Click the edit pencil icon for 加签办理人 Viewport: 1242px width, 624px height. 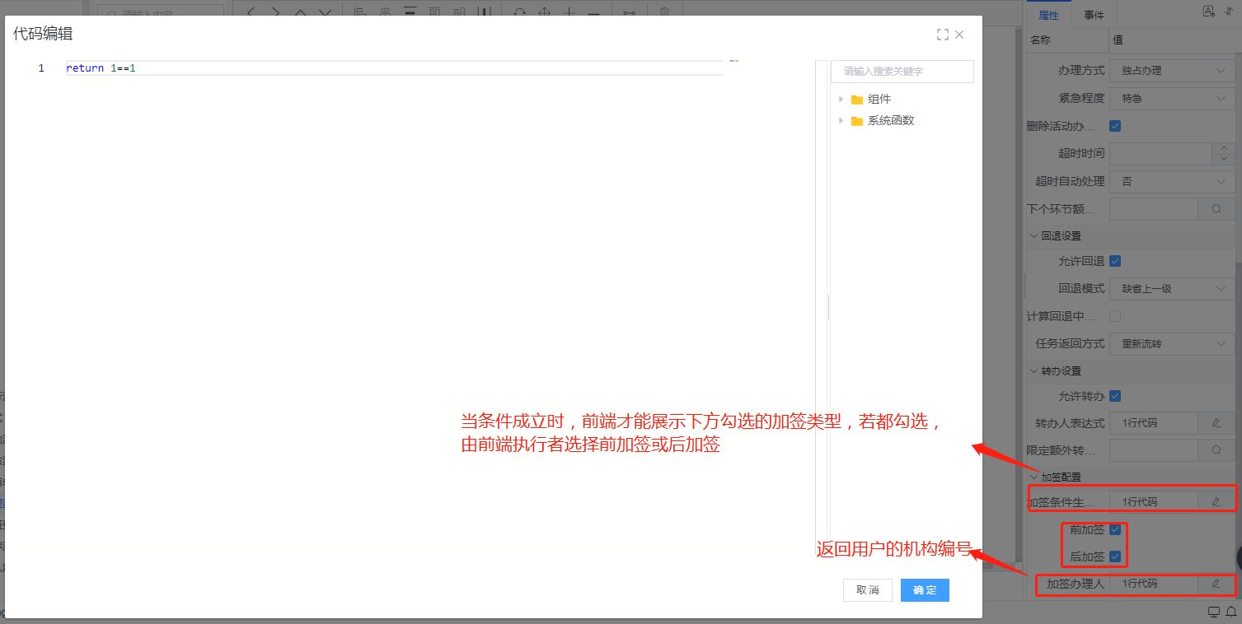click(x=1216, y=584)
